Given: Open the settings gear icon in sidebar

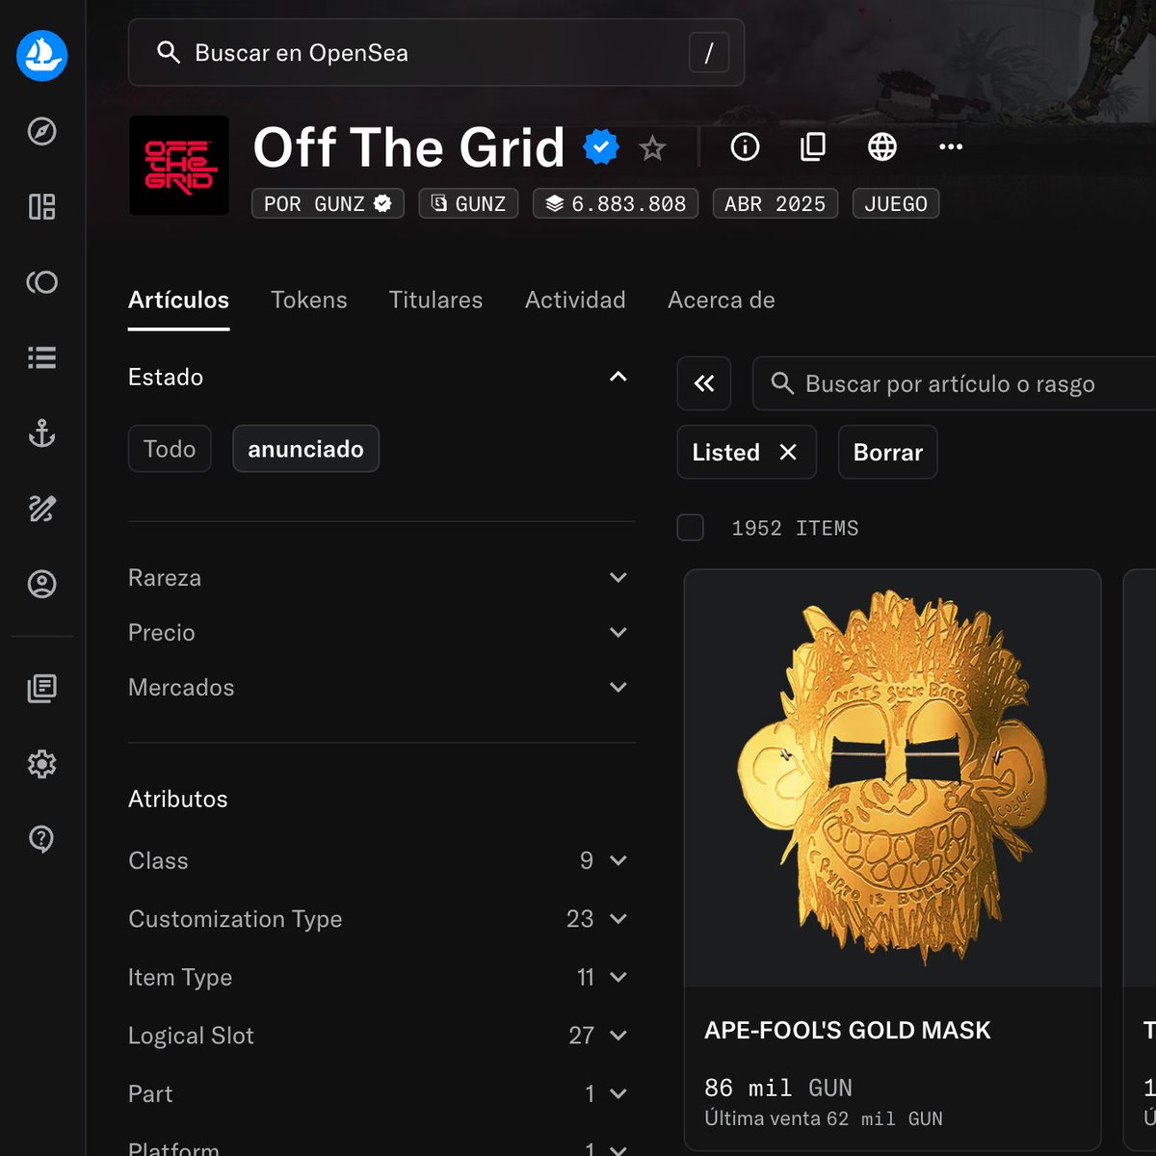Looking at the screenshot, I should click(41, 764).
